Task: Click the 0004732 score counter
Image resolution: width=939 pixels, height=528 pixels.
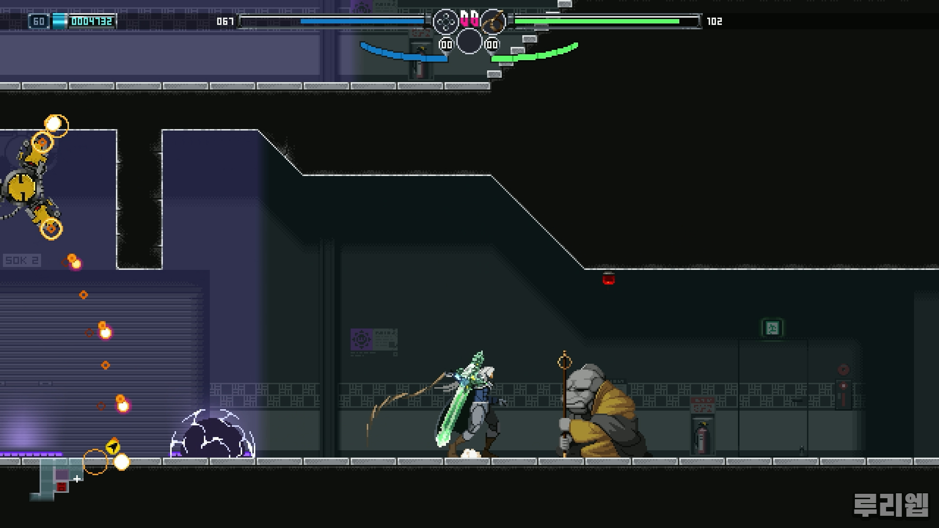Action: [x=92, y=21]
